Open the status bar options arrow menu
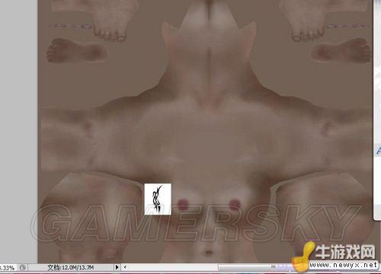The width and height of the screenshot is (381, 274). [117, 267]
